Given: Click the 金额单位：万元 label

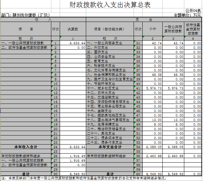Looking at the screenshot, I should 188,15.
